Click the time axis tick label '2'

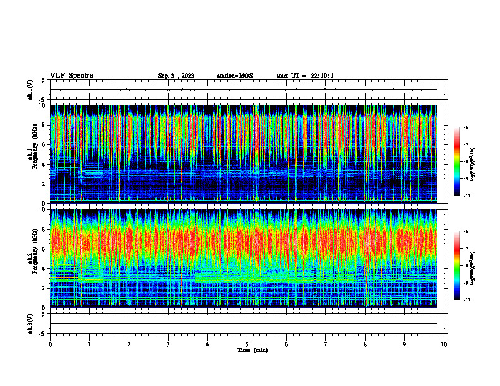(129, 344)
